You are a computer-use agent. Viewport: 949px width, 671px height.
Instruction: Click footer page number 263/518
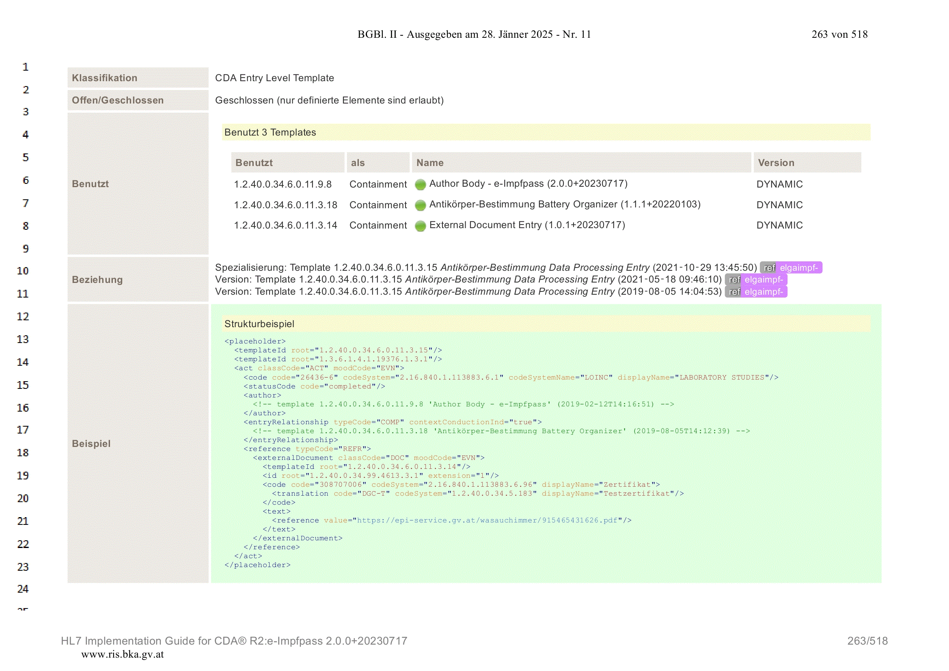[x=867, y=641]
